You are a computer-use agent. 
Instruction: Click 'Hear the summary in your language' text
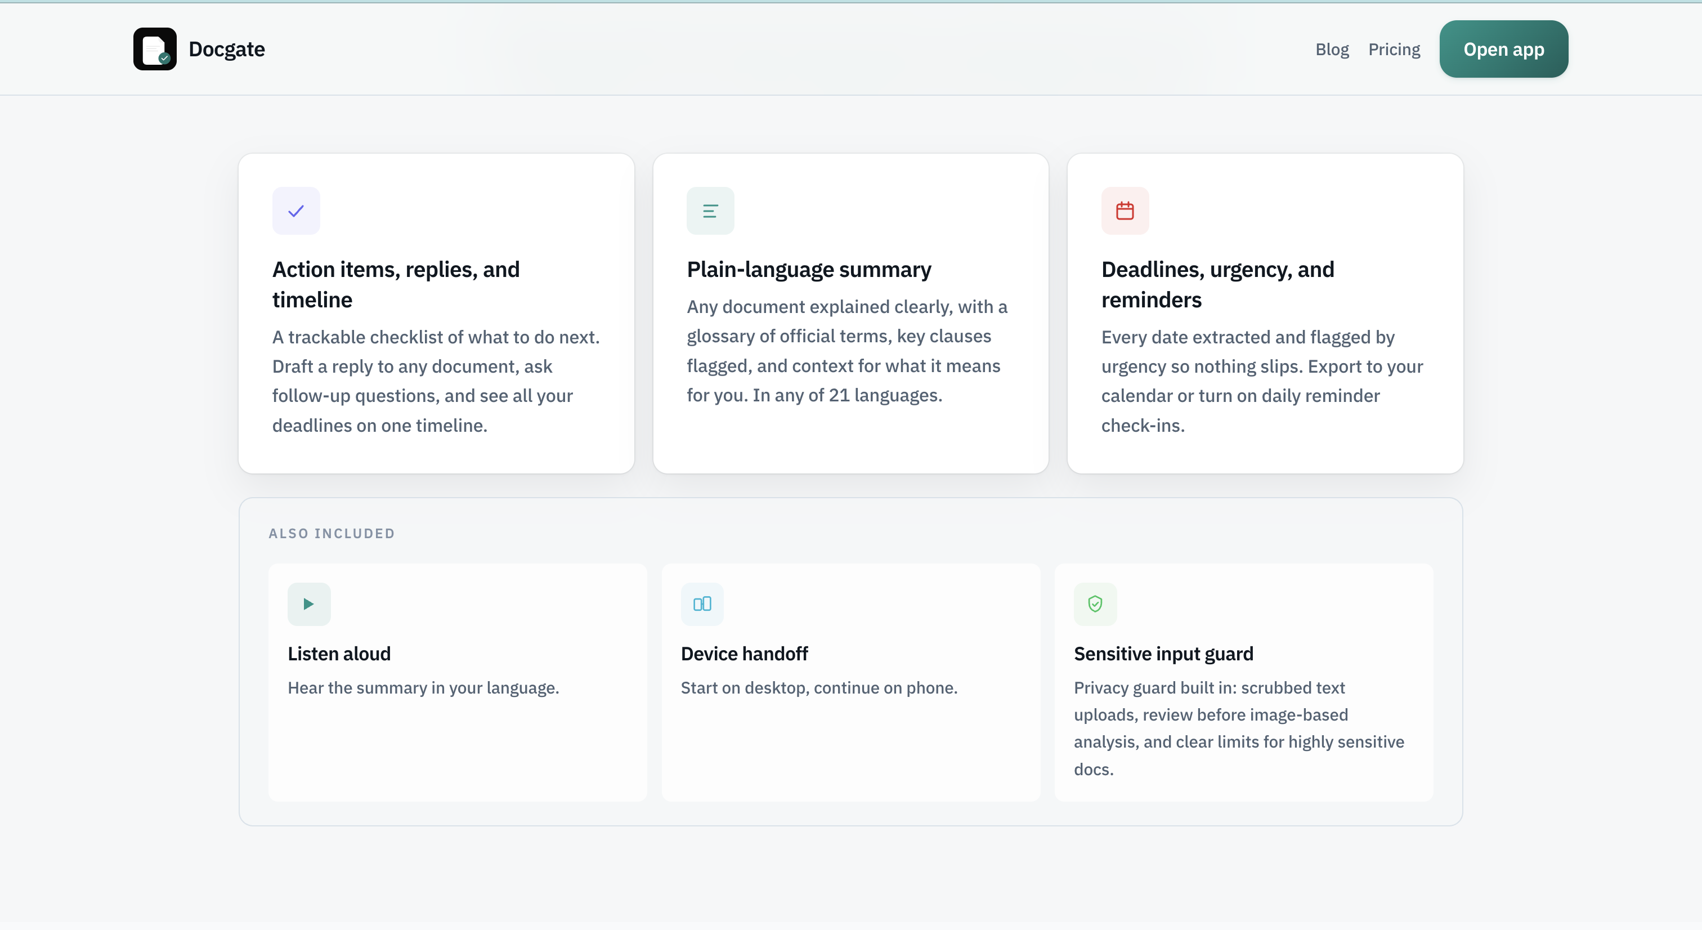[x=423, y=687]
